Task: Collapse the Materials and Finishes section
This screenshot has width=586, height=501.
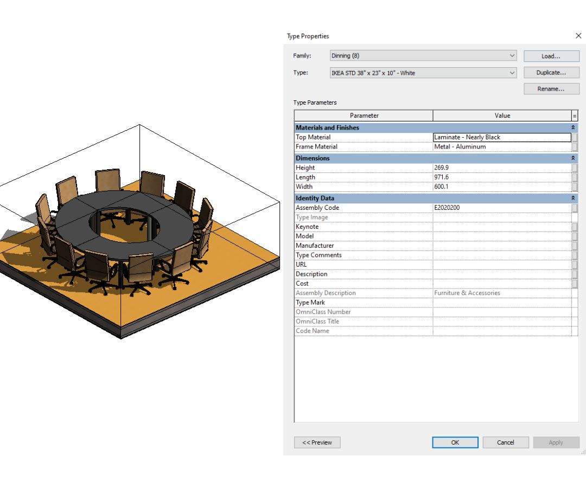Action: pyautogui.click(x=572, y=128)
